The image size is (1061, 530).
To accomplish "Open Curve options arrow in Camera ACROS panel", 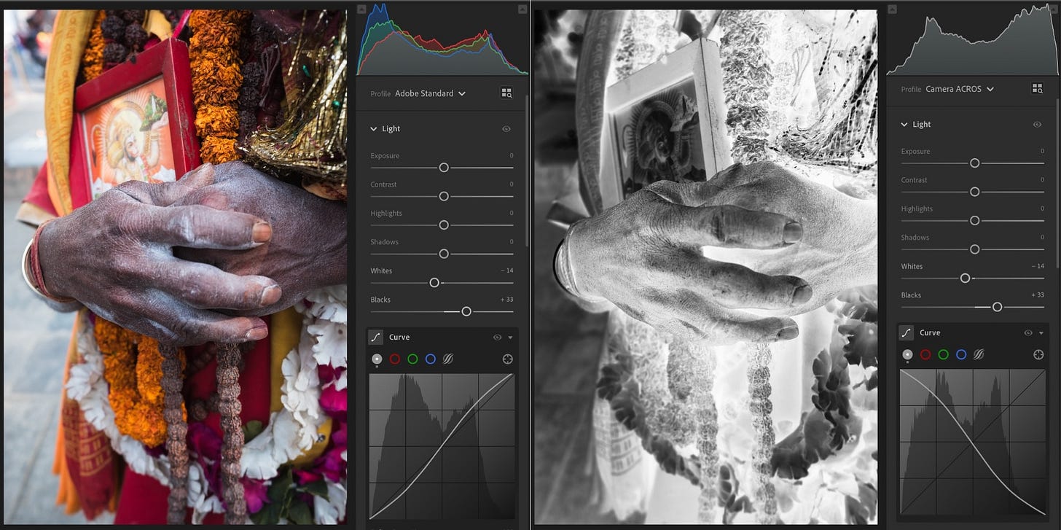I will pyautogui.click(x=1041, y=333).
